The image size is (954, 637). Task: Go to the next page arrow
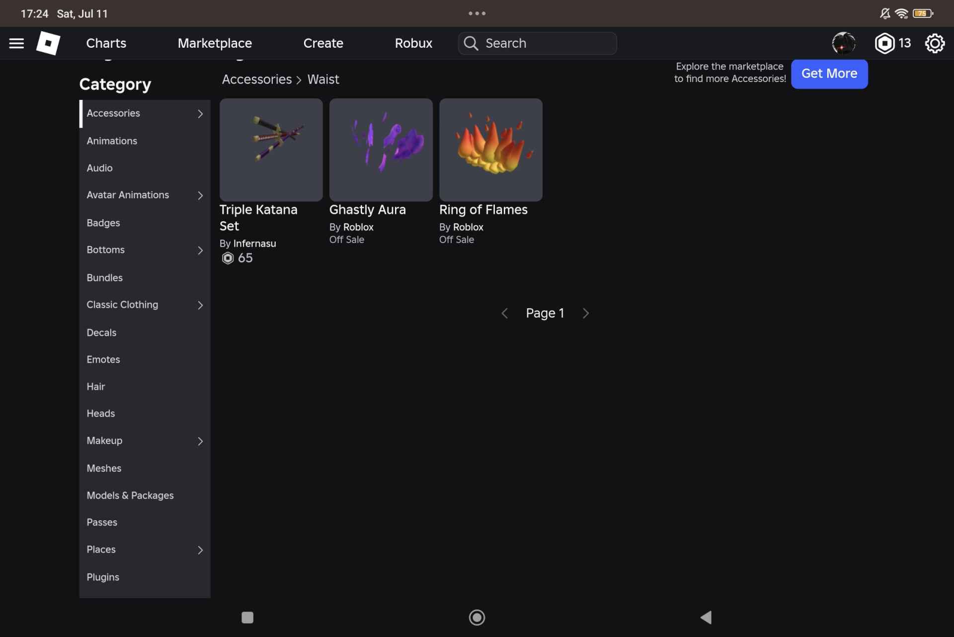tap(586, 313)
